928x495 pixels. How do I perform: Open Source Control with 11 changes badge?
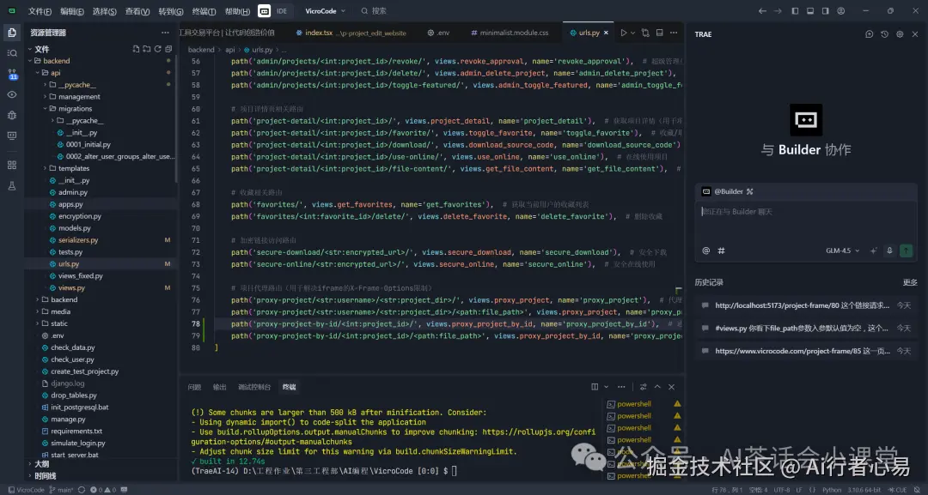[12, 75]
